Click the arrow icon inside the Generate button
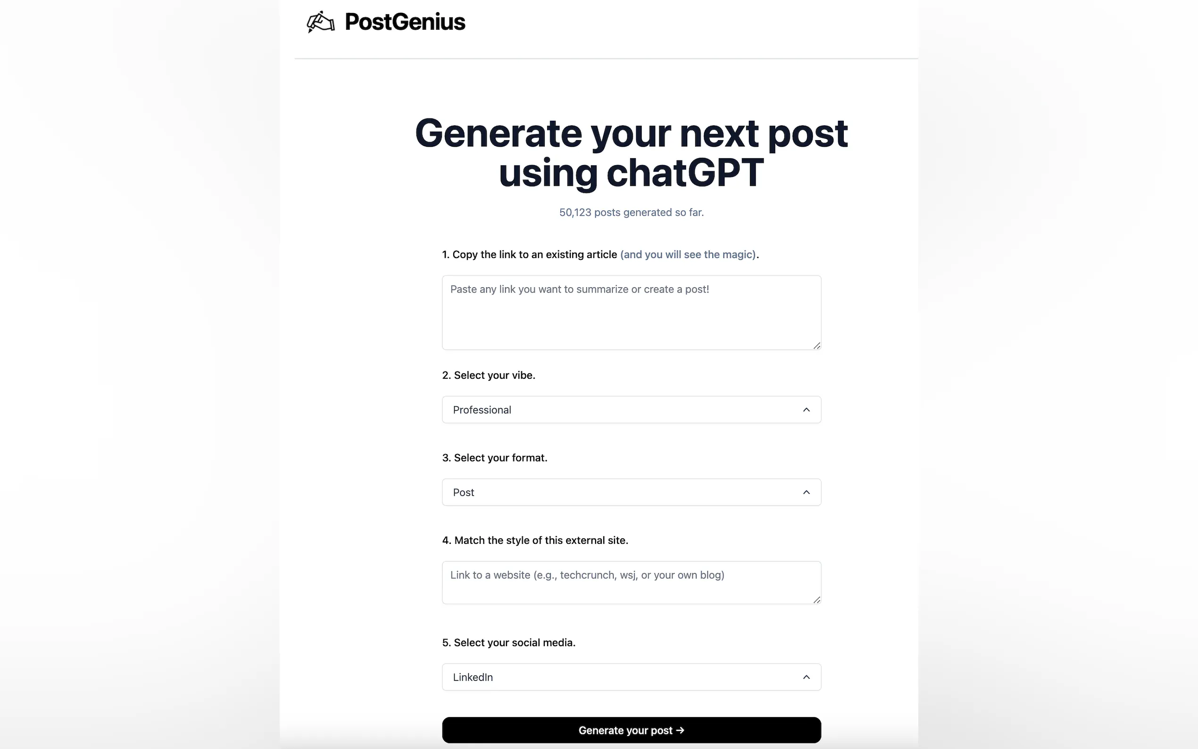The width and height of the screenshot is (1198, 749). pos(680,730)
